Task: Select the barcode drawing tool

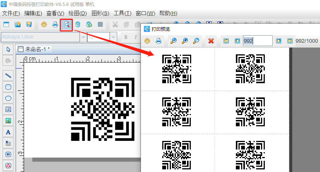Action: [8, 154]
